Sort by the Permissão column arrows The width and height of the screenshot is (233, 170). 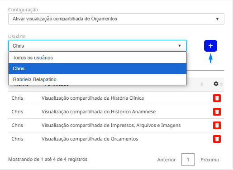point(202,84)
